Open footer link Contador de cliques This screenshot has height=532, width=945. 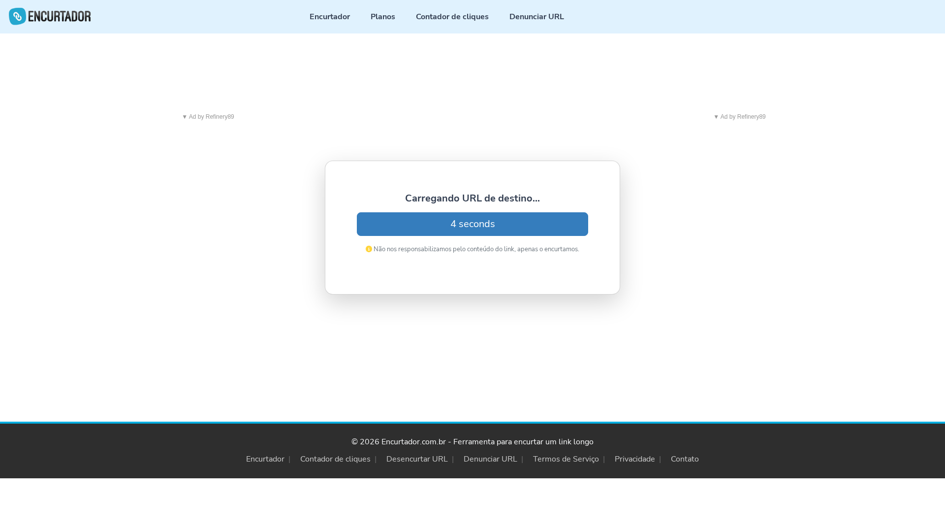pyautogui.click(x=335, y=459)
